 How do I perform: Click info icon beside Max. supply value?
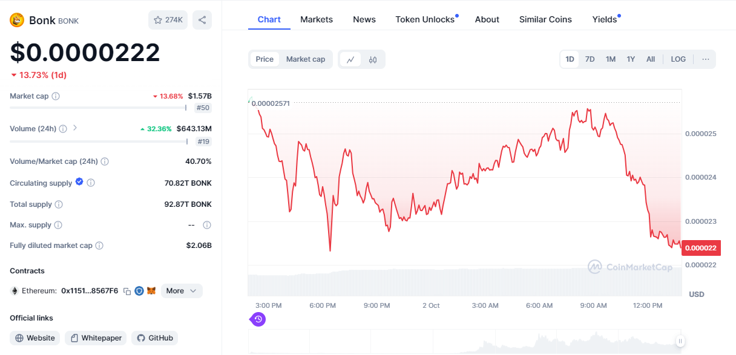(x=207, y=225)
